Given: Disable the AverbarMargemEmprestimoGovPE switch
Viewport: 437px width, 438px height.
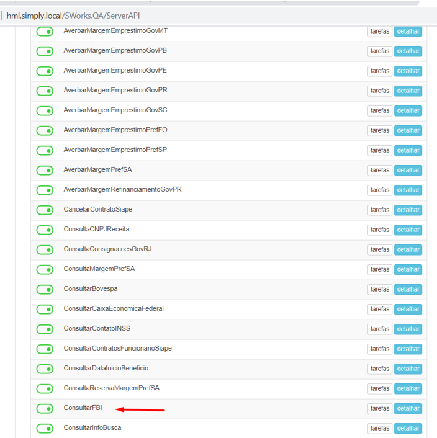Looking at the screenshot, I should (45, 71).
